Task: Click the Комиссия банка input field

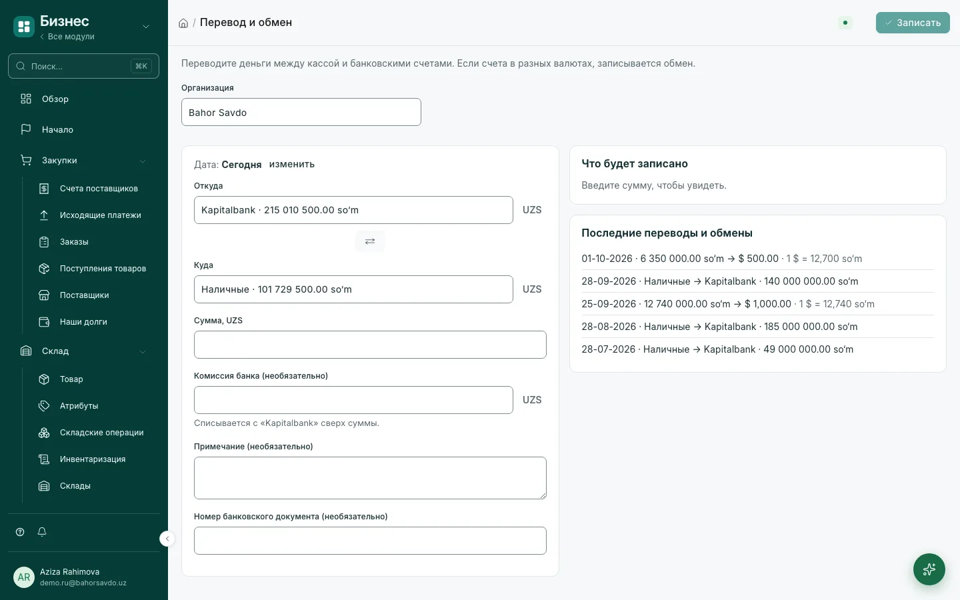Action: pos(353,400)
